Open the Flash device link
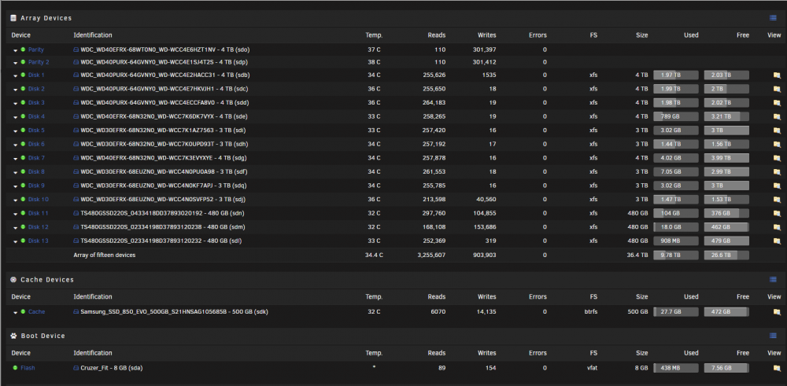The height and width of the screenshot is (386, 787). pyautogui.click(x=28, y=368)
